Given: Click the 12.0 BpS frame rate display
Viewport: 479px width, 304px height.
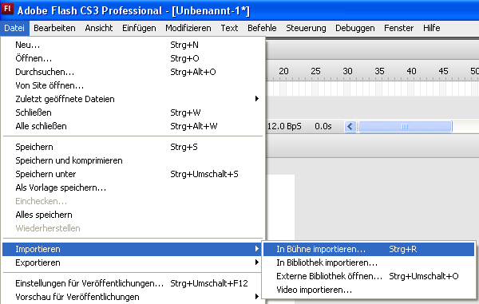Looking at the screenshot, I should 284,126.
